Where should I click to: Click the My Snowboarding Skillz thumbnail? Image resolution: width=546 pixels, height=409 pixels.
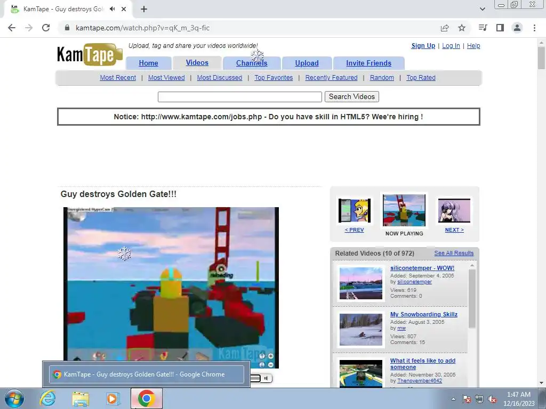[361, 329]
